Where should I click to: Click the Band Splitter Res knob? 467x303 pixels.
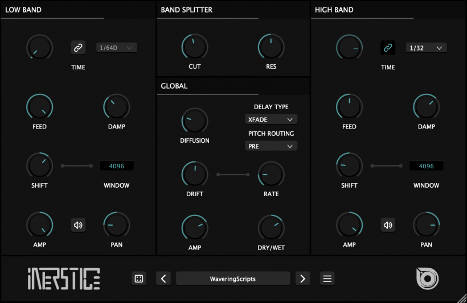click(271, 47)
